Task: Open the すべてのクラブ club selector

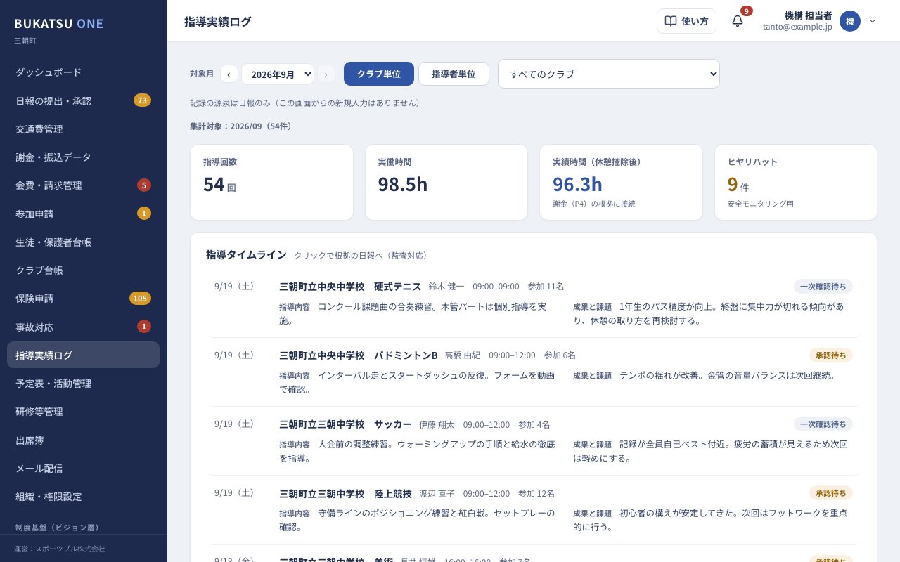Action: point(609,74)
